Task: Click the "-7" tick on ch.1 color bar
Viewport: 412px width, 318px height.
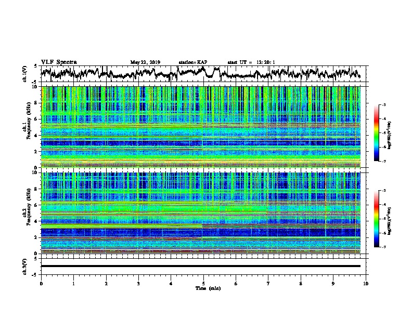Action: coord(383,161)
